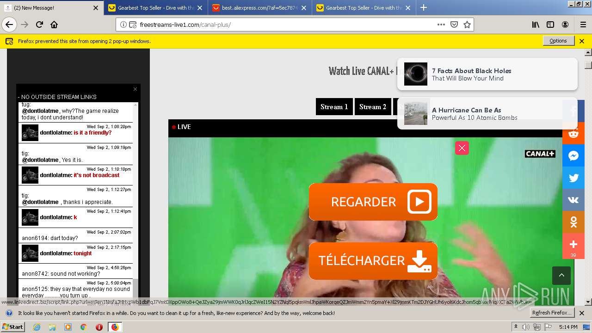Open the Hurricane atomic bombs ad
The width and height of the screenshot is (592, 333).
click(487, 113)
